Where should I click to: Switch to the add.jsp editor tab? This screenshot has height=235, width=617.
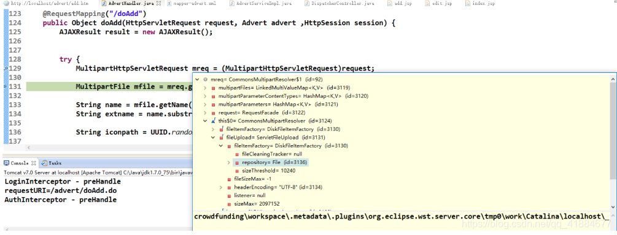pyautogui.click(x=400, y=3)
